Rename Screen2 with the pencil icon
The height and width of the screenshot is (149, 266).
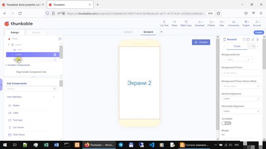(x=253, y=39)
